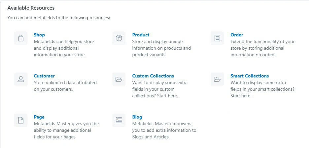This screenshot has height=148, width=309.
Task: Click the page sheet icon for Page
Action: (x=21, y=120)
